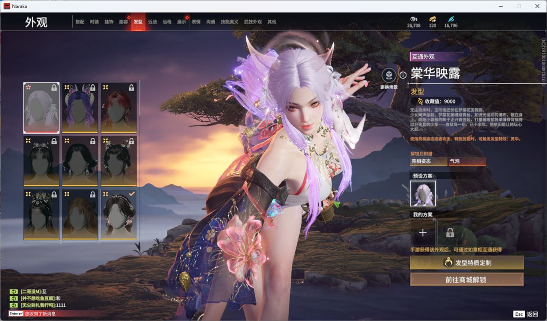Choose the middle-row black hair with earrings hairstyle
Image resolution: width=547 pixels, height=321 pixels.
pos(80,161)
